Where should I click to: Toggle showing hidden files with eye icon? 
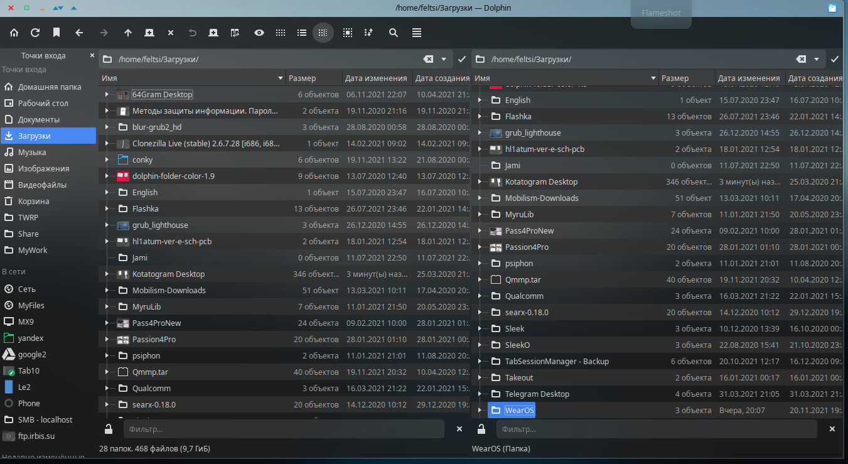pyautogui.click(x=259, y=33)
